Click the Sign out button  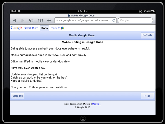(x=18, y=96)
